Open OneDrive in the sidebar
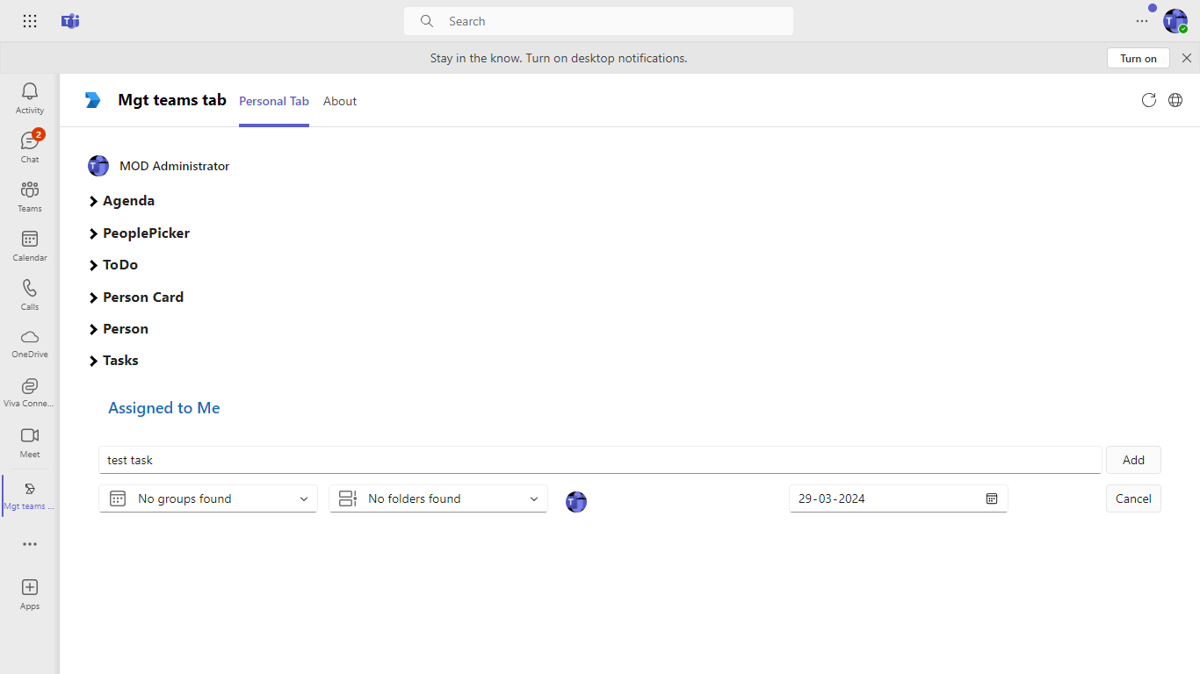The image size is (1200, 674). pos(30,344)
